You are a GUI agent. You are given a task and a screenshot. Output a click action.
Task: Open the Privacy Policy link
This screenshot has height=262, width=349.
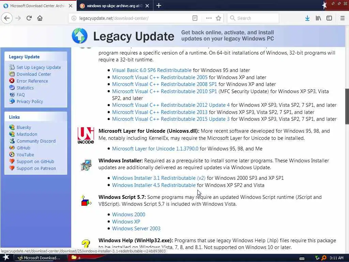click(30, 101)
